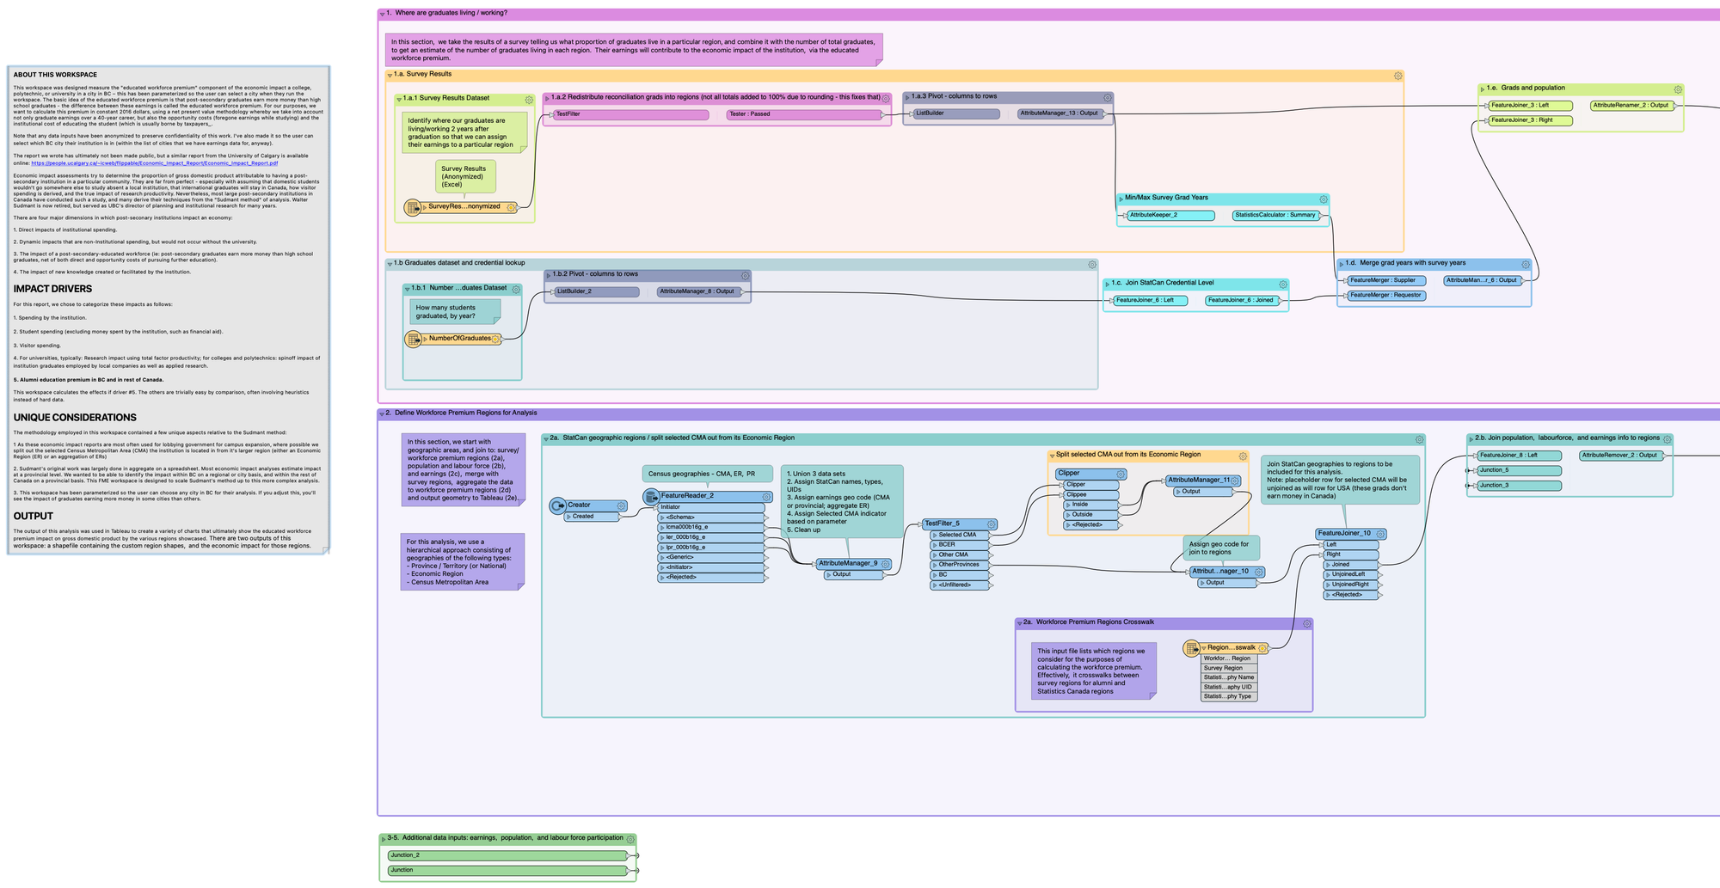Image resolution: width=1720 pixels, height=888 pixels.
Task: Expand the 3-5. Additional data inputs bookmark
Action: [384, 839]
